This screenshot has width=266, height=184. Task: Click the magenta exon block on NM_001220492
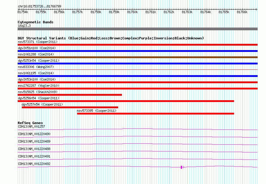[181, 167]
